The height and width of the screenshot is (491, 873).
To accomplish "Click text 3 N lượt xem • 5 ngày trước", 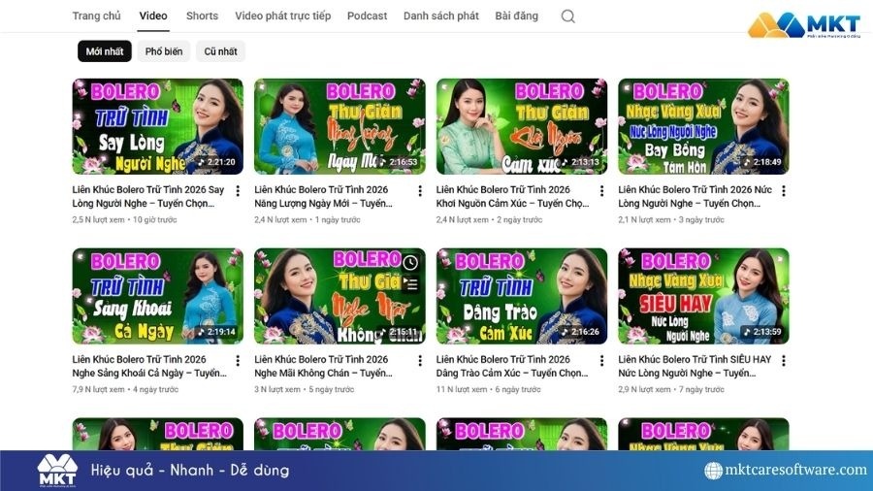I will [x=304, y=390].
